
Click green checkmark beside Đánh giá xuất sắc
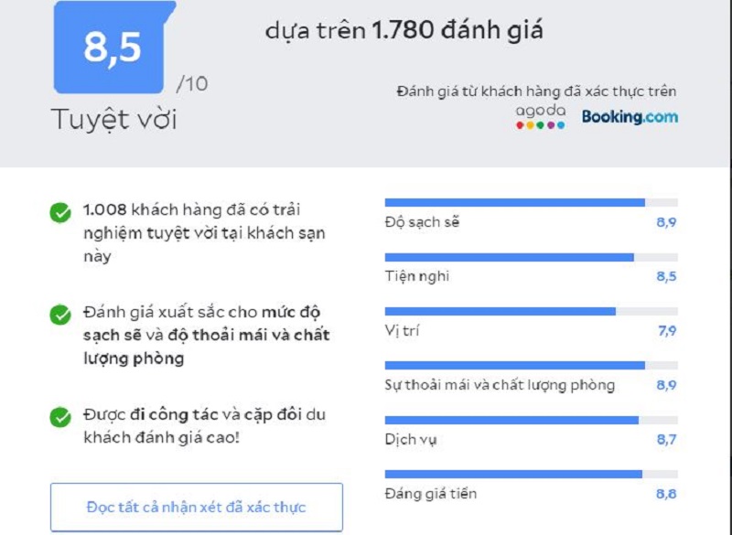pos(60,315)
